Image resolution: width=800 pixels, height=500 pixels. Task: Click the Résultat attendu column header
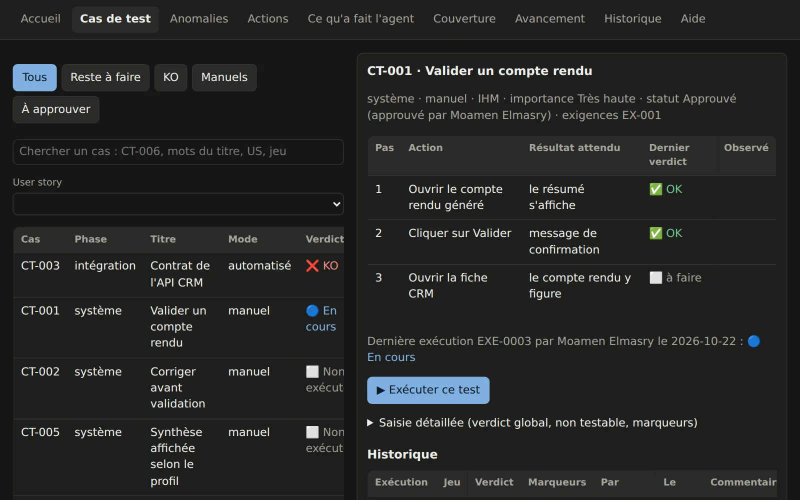(x=574, y=148)
